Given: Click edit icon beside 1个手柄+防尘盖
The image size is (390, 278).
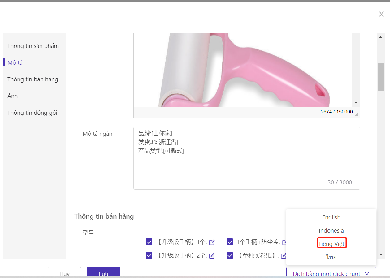Looking at the screenshot, I should coord(284,242).
